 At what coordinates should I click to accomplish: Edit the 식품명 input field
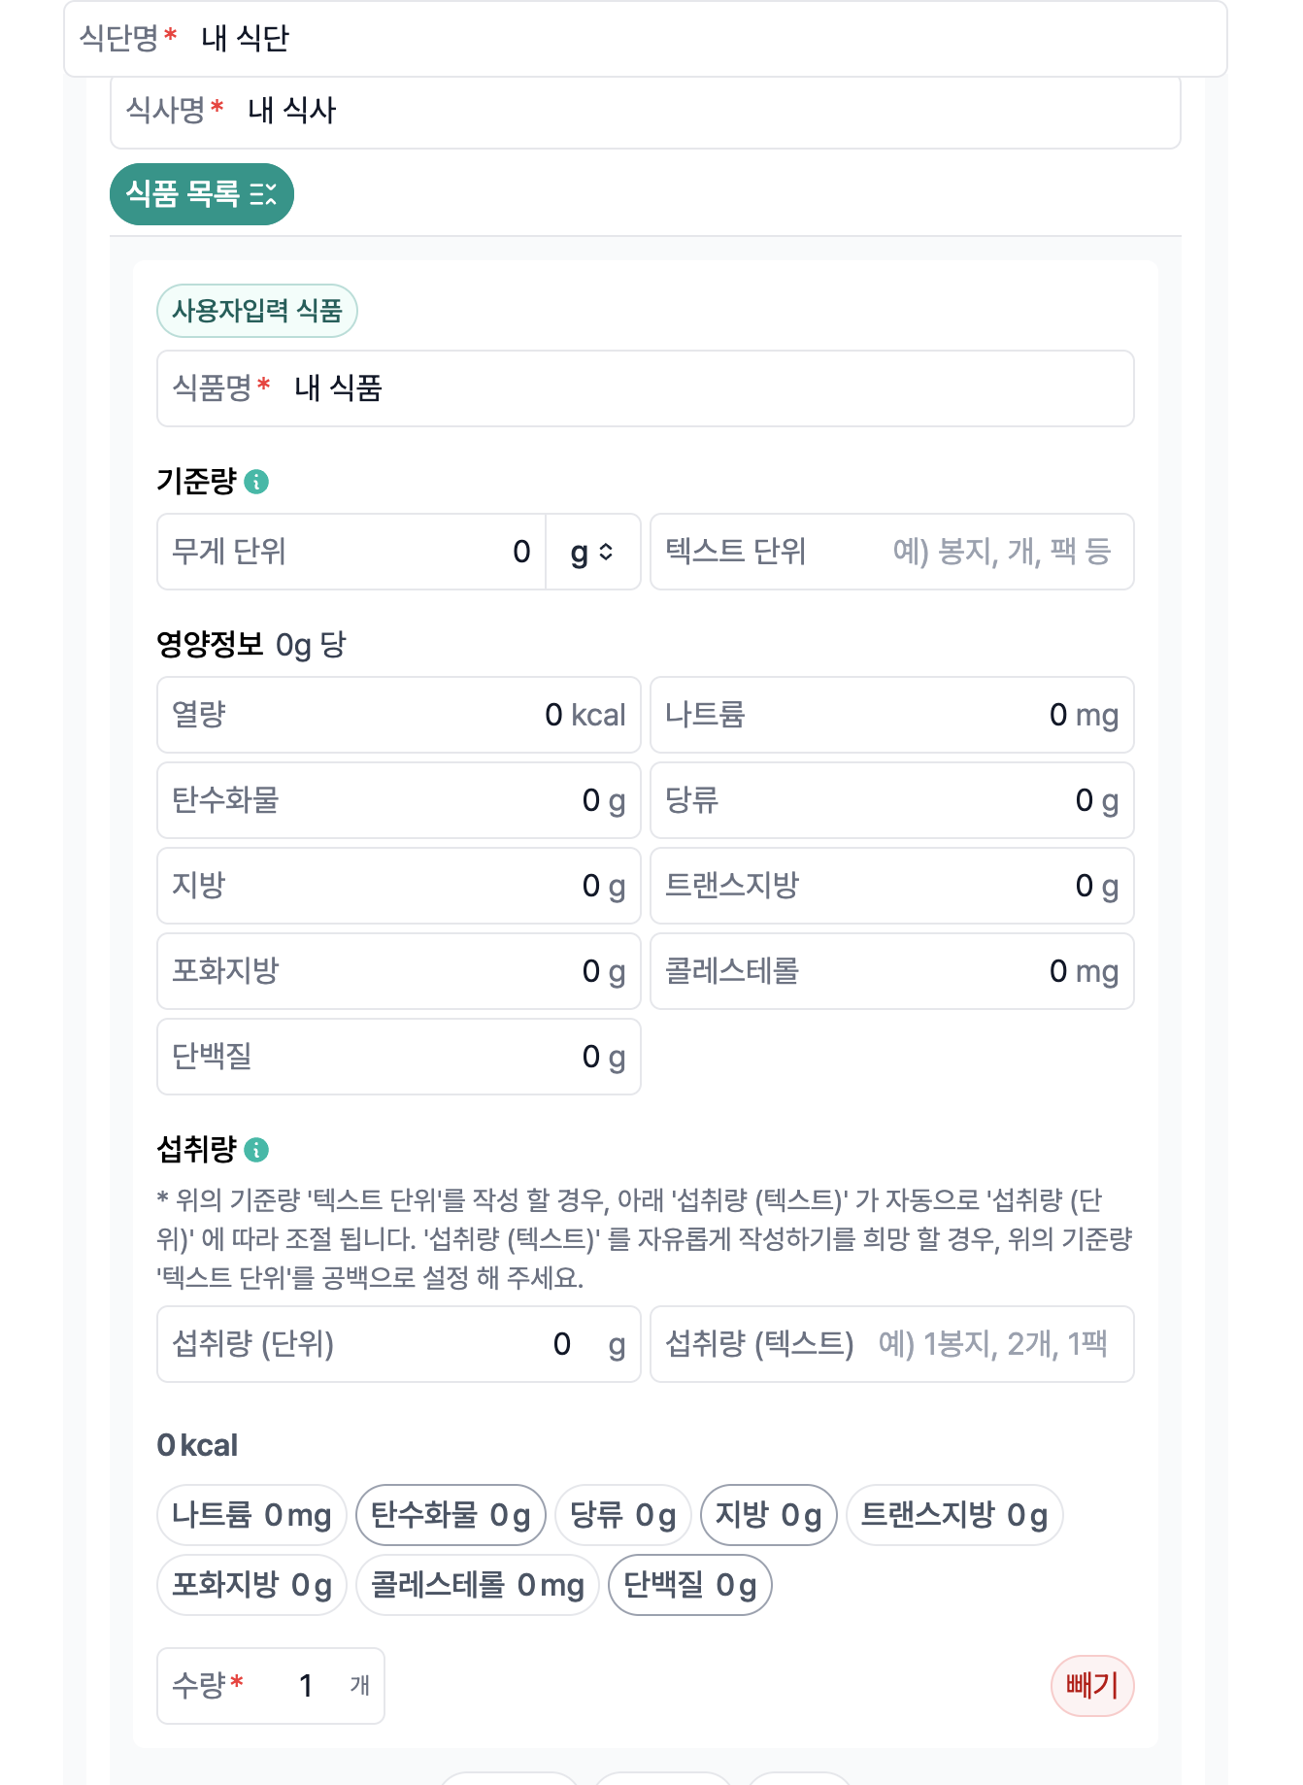coord(680,388)
